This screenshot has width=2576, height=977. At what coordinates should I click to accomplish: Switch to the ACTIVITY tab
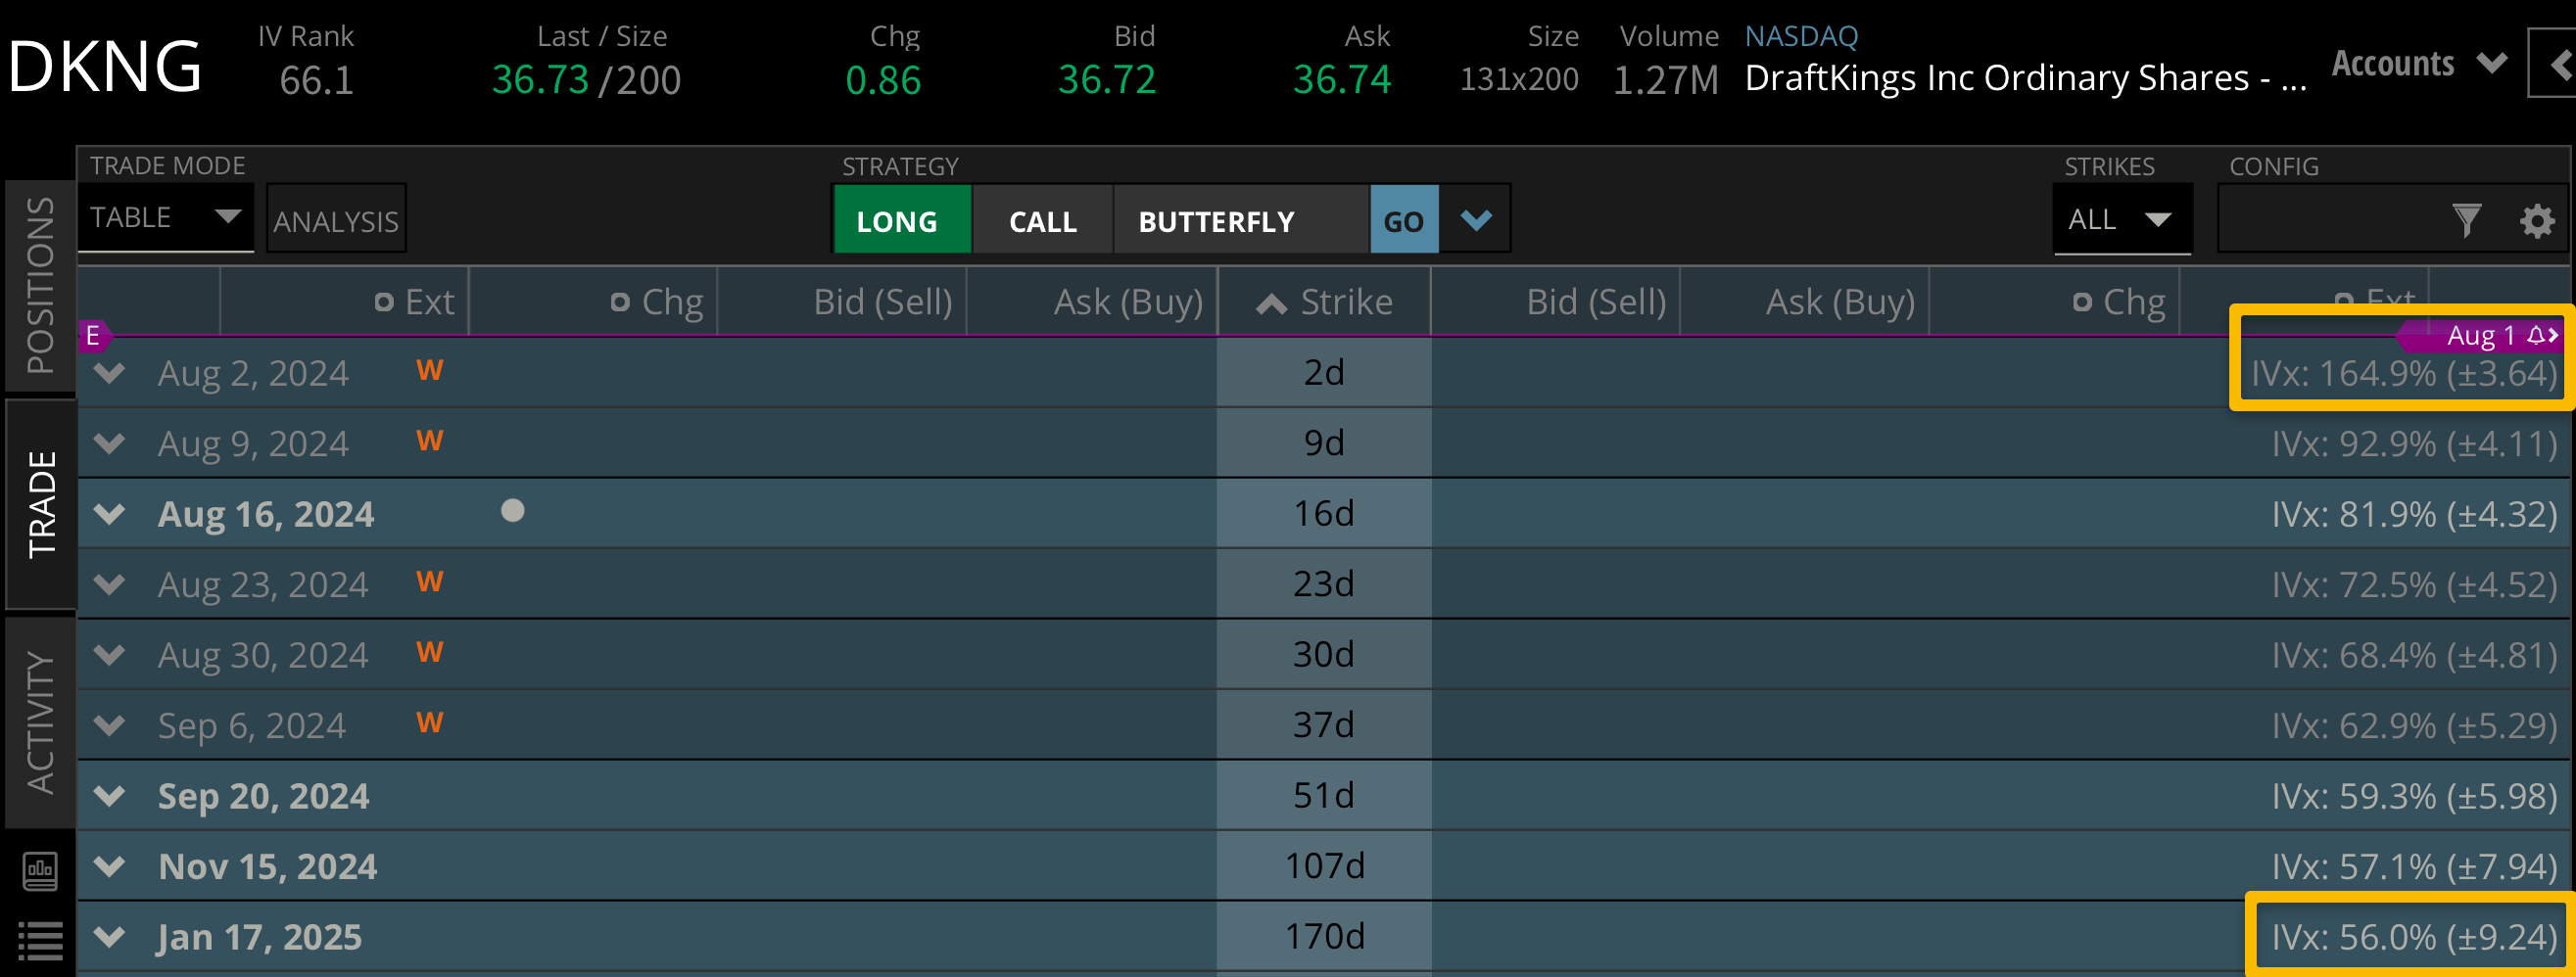[x=40, y=722]
